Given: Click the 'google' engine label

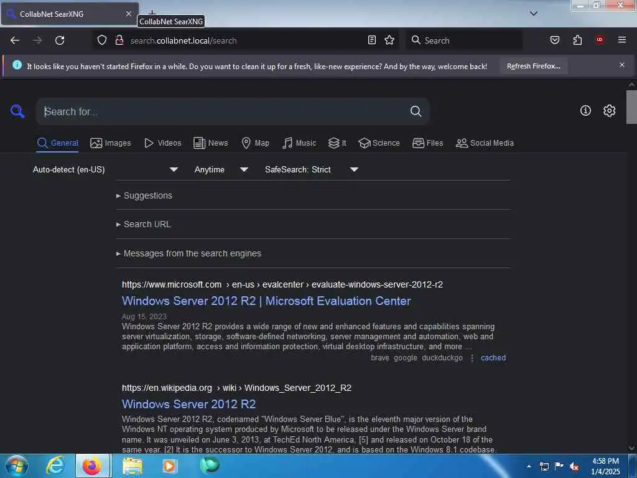Looking at the screenshot, I should click(406, 358).
